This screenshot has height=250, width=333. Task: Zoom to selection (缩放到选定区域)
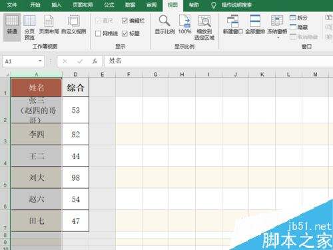click(x=204, y=27)
